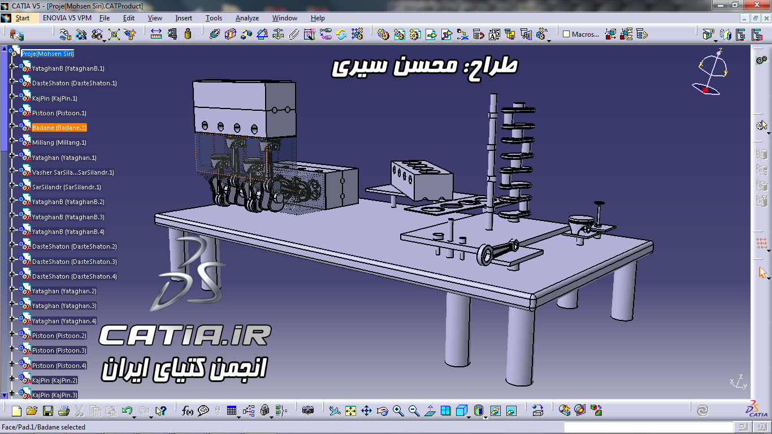
Task: Select the Measure Item tool
Action: [x=172, y=34]
